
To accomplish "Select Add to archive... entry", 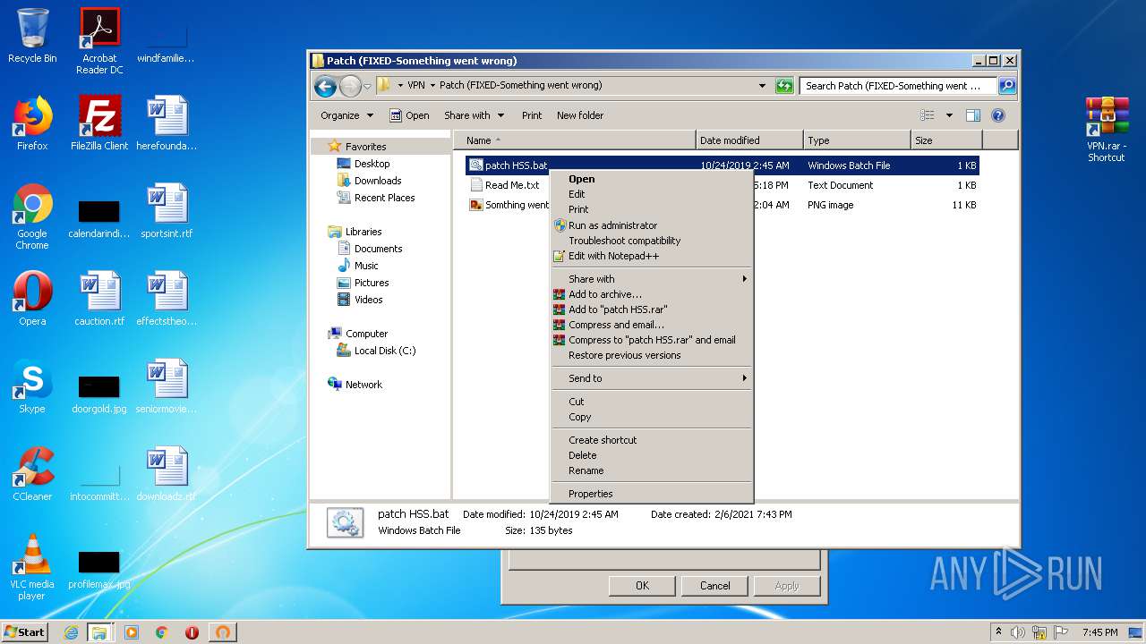I will [x=652, y=294].
